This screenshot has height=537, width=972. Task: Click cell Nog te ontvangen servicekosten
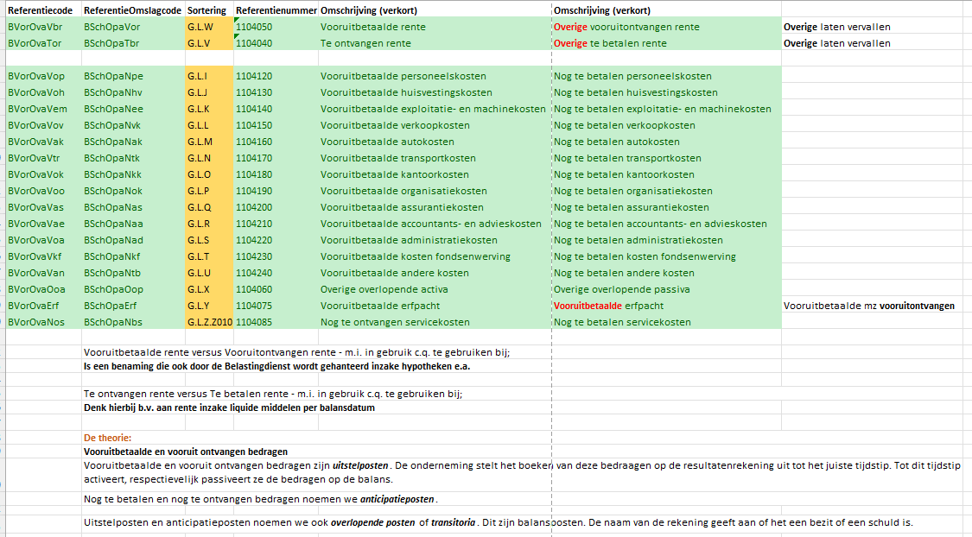(435, 322)
